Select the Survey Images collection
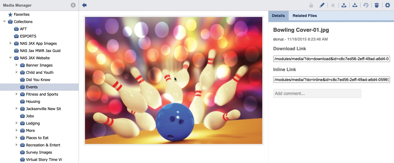The width and height of the screenshot is (394, 163). (x=39, y=152)
